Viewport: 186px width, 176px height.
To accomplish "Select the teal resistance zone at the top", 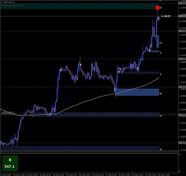I will 79,7.
